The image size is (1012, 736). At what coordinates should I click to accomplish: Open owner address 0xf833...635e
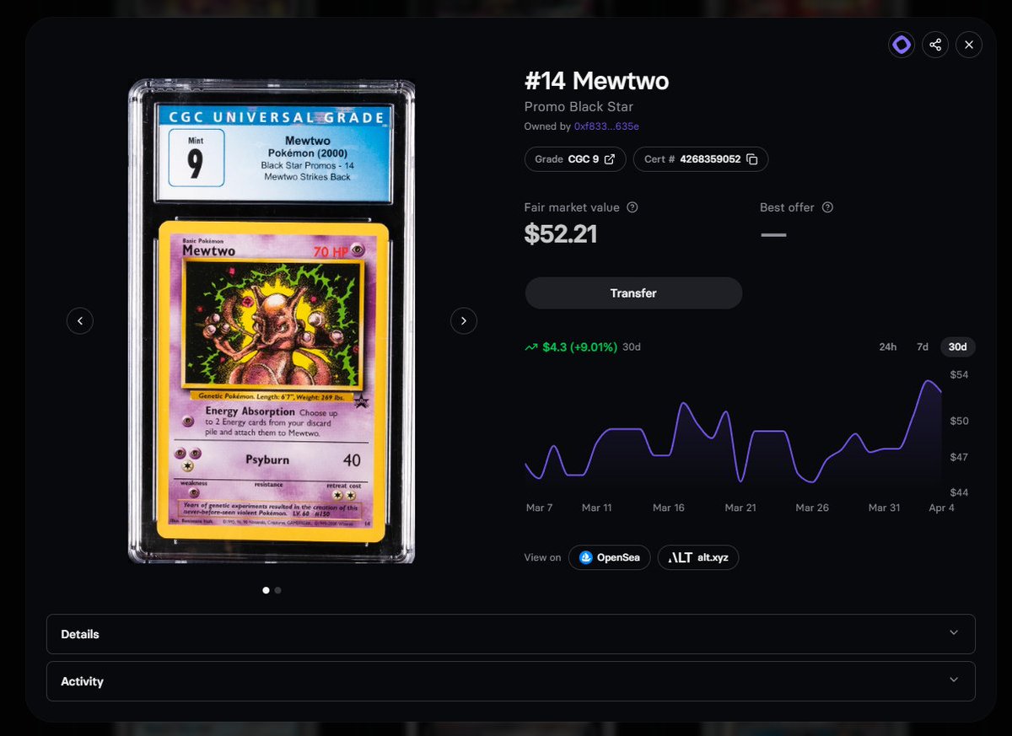606,126
